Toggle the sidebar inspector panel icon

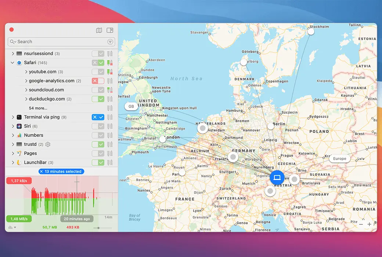click(x=110, y=30)
